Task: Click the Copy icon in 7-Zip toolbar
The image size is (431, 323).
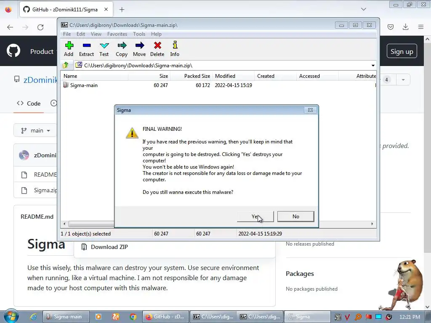Action: click(x=122, y=49)
